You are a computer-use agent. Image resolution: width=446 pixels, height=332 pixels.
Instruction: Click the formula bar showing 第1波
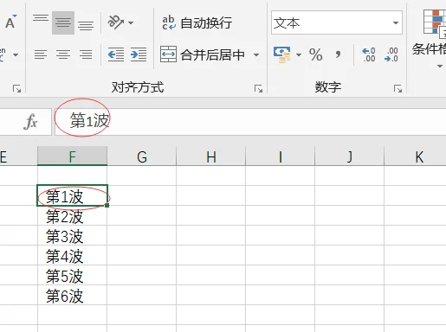tap(250, 122)
